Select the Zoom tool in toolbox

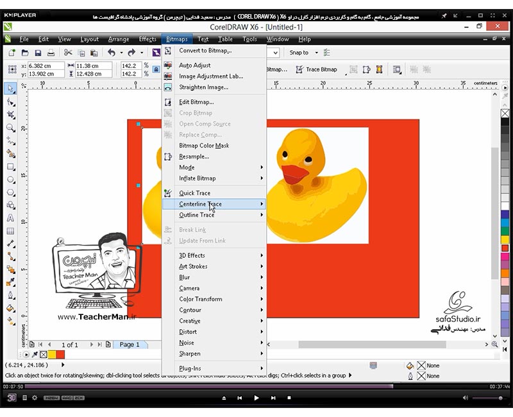tap(10, 128)
